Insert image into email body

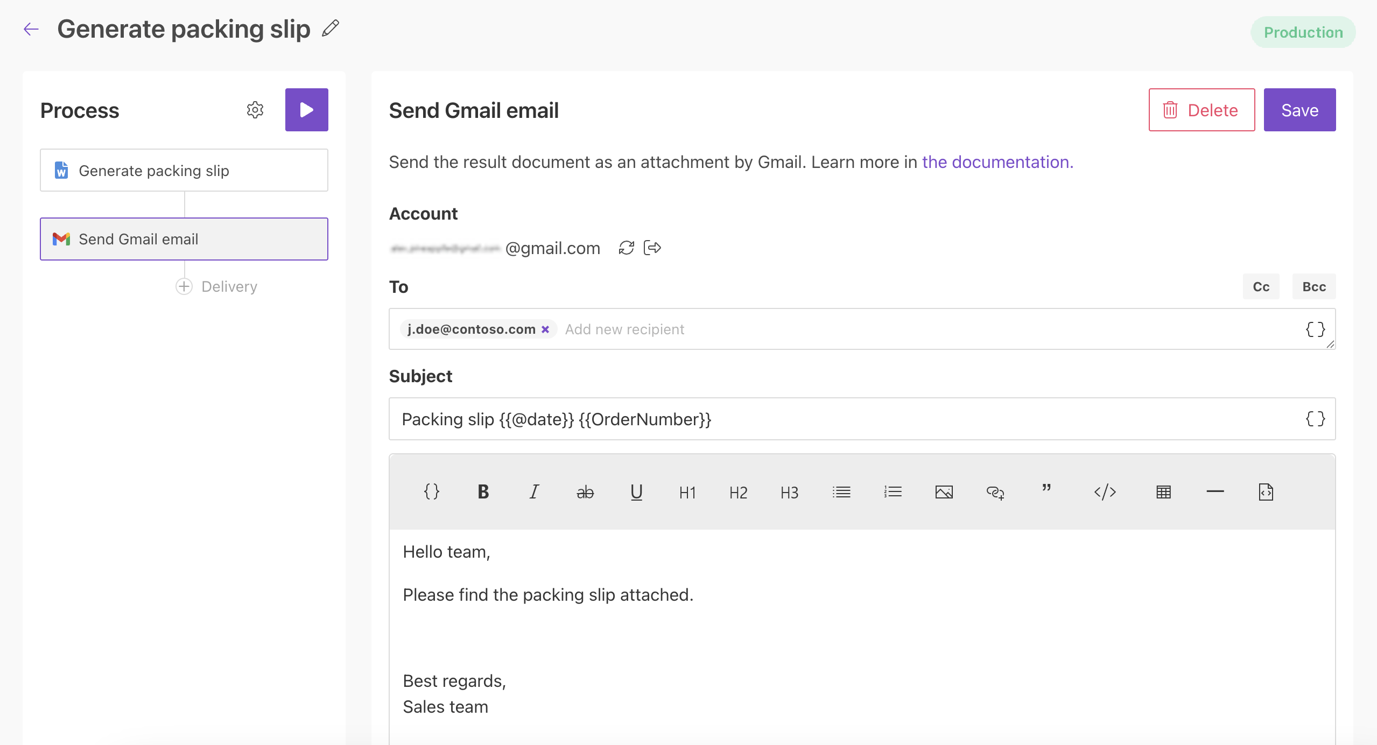944,491
